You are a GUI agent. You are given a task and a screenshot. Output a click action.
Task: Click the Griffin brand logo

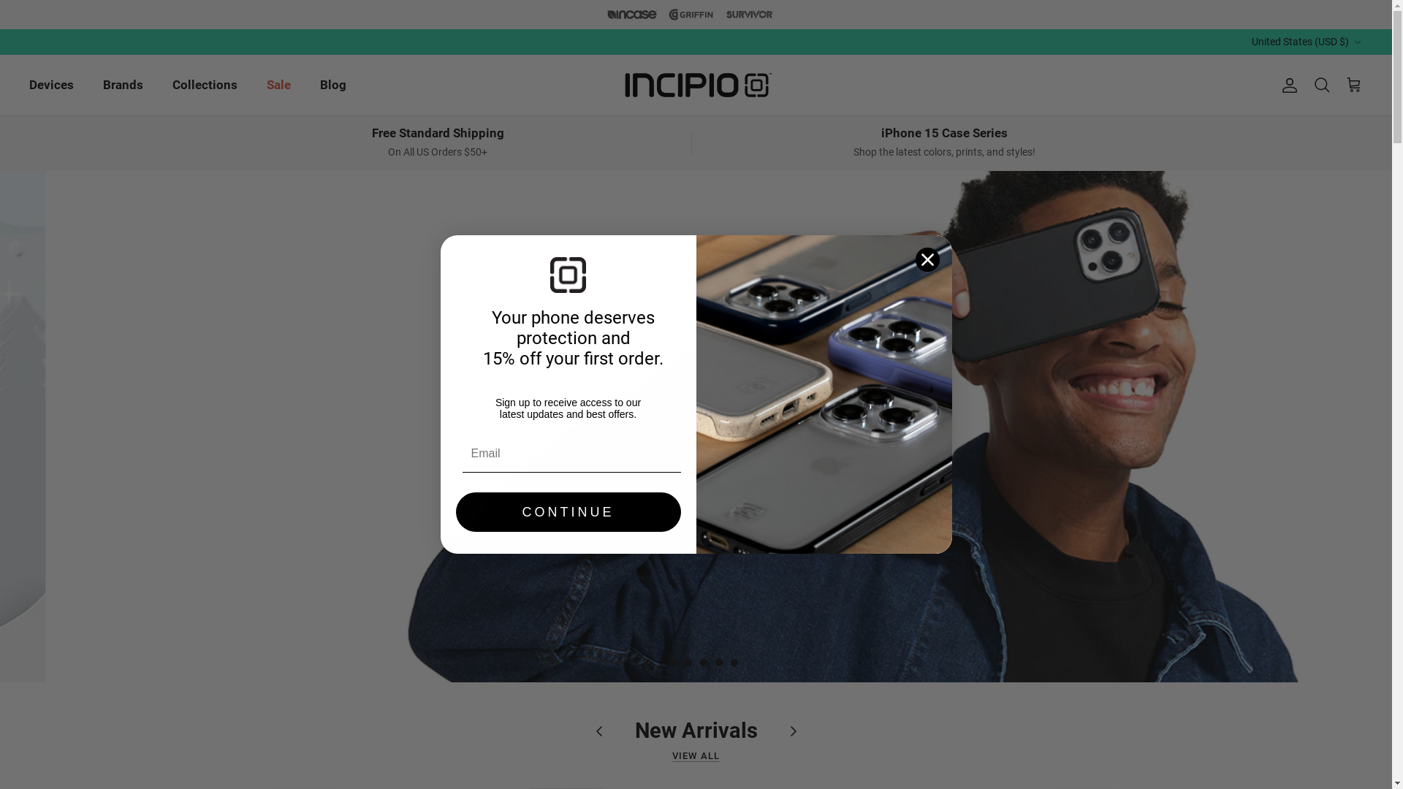(x=691, y=15)
